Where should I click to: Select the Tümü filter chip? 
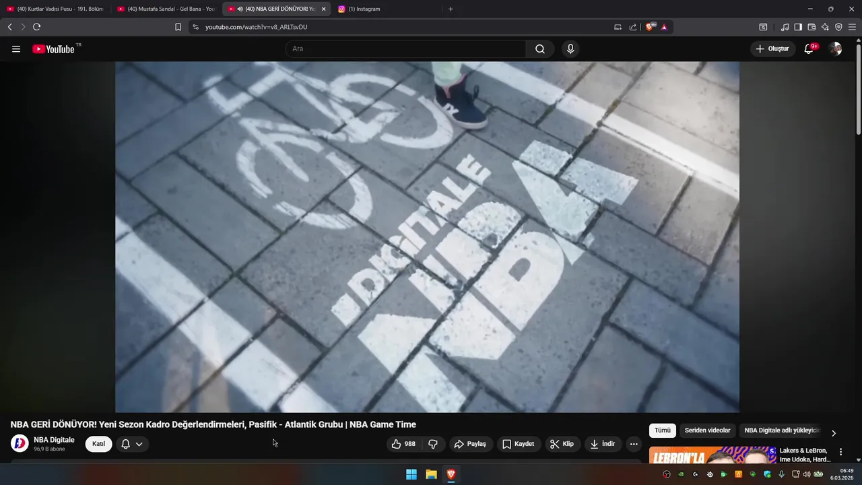coord(663,430)
